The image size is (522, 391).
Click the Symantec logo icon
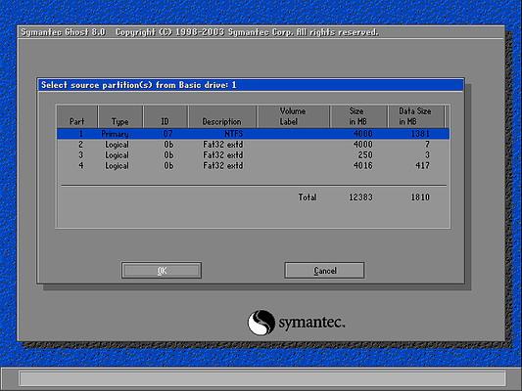(261, 323)
